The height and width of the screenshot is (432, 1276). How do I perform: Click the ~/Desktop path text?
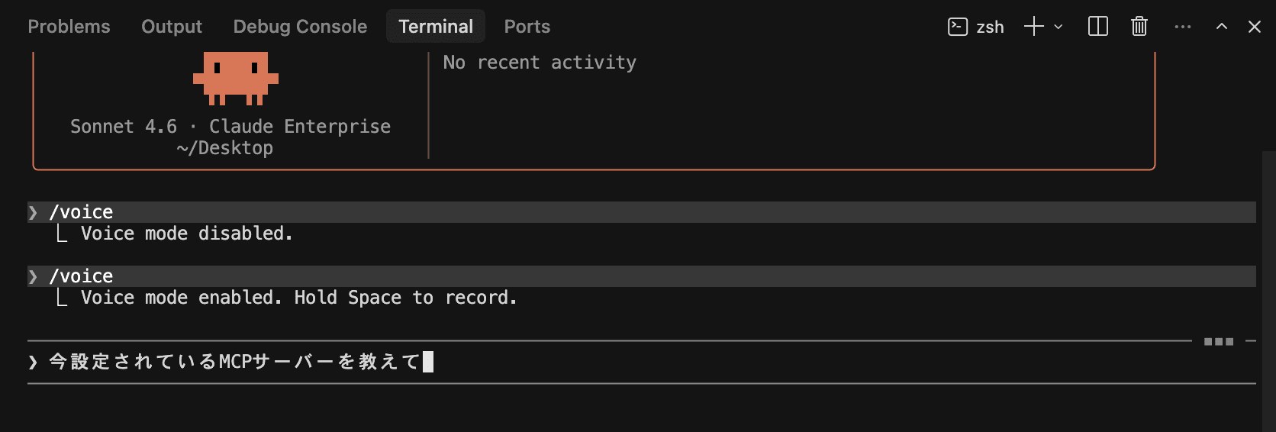click(224, 148)
